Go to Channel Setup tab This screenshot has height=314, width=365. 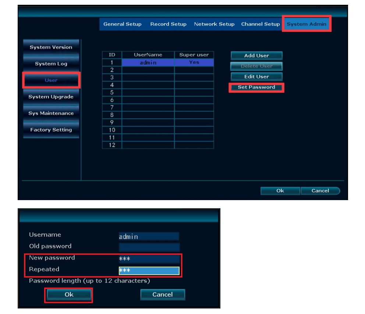(x=261, y=24)
